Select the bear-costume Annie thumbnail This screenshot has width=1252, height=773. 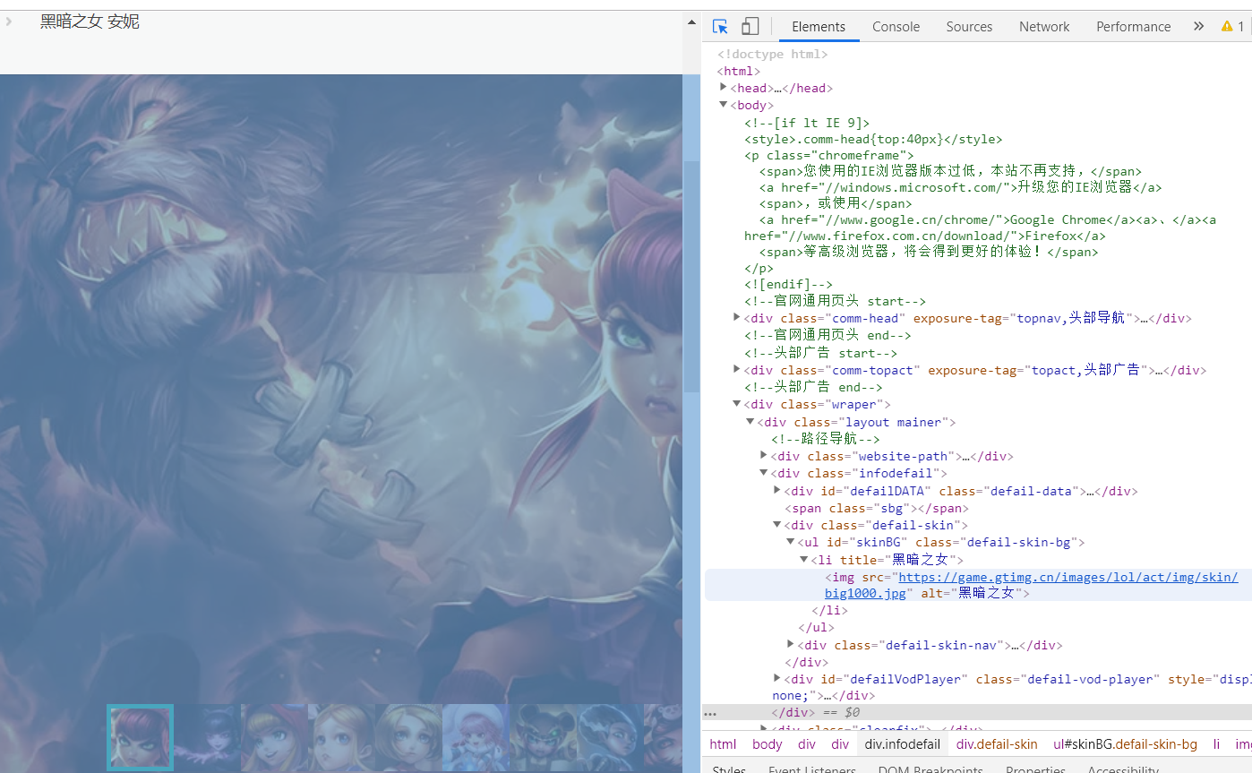pos(544,737)
